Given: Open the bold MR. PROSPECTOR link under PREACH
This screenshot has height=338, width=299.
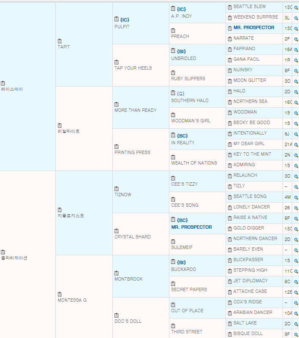Looking at the screenshot, I should (253, 28).
